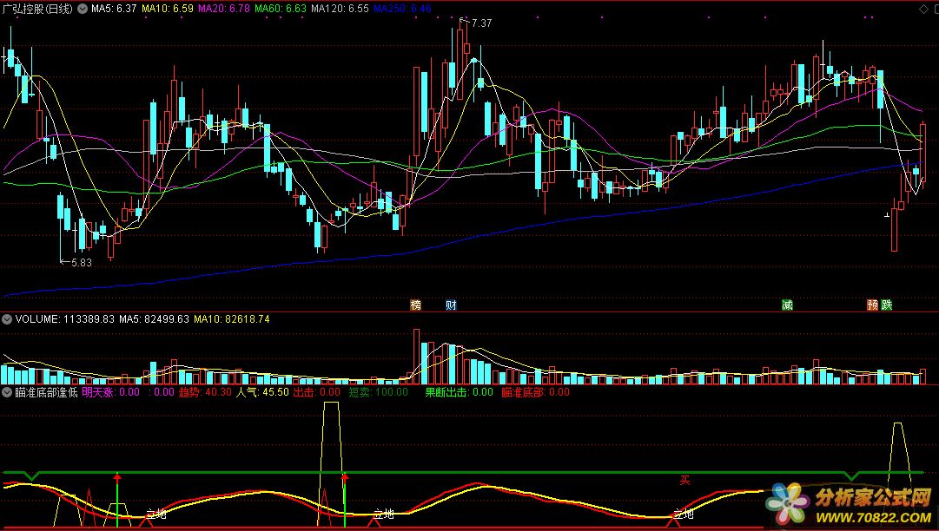
Task: Click the 5.83 low price label
Action: (x=80, y=262)
